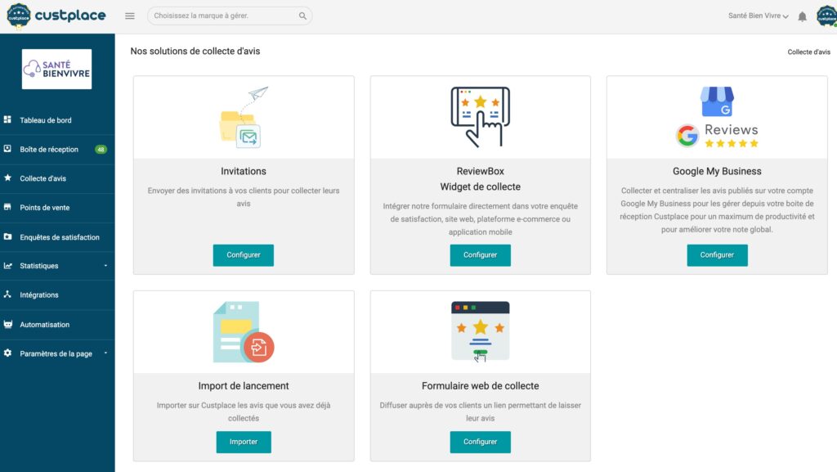This screenshot has height=472, width=837.
Task: Click the Santé Bienvivre brand logo thumbnail
Action: click(x=57, y=69)
